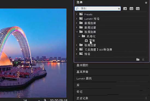Collapse the 视频效果 folder
Image resolution: width=150 pixels, height=101 pixels.
[x=77, y=32]
